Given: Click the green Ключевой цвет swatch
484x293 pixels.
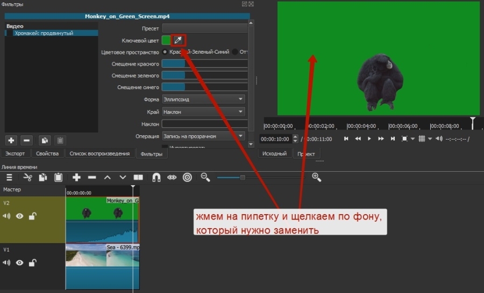Looking at the screenshot, I should [x=166, y=40].
